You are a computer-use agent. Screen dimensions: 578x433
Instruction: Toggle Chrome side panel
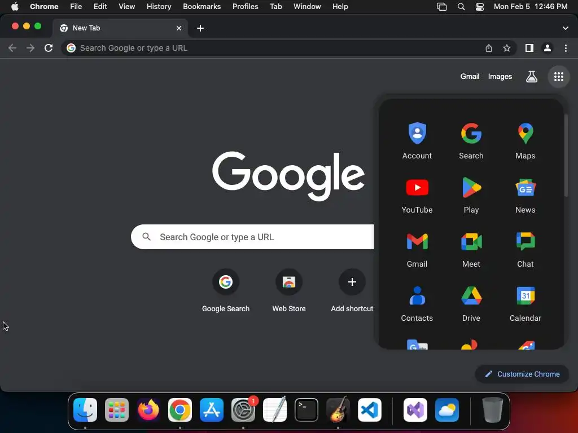(529, 48)
